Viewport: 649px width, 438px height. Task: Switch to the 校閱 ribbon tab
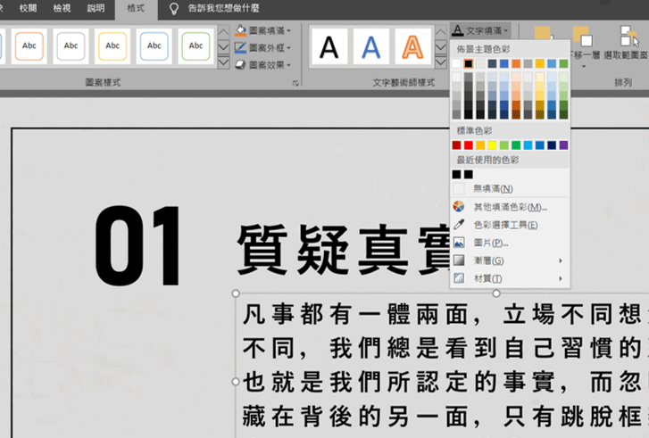(29, 8)
